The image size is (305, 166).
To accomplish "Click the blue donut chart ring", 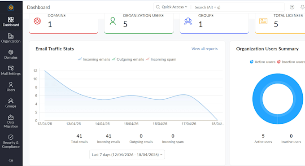I will [257, 99].
